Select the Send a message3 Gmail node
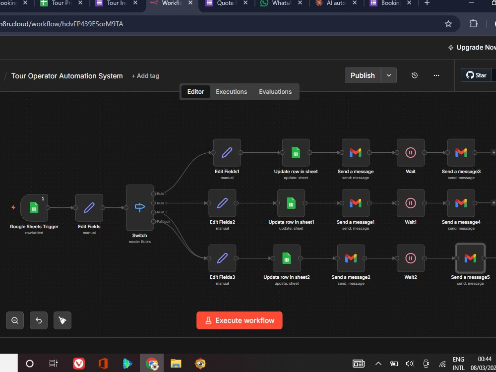 461,152
